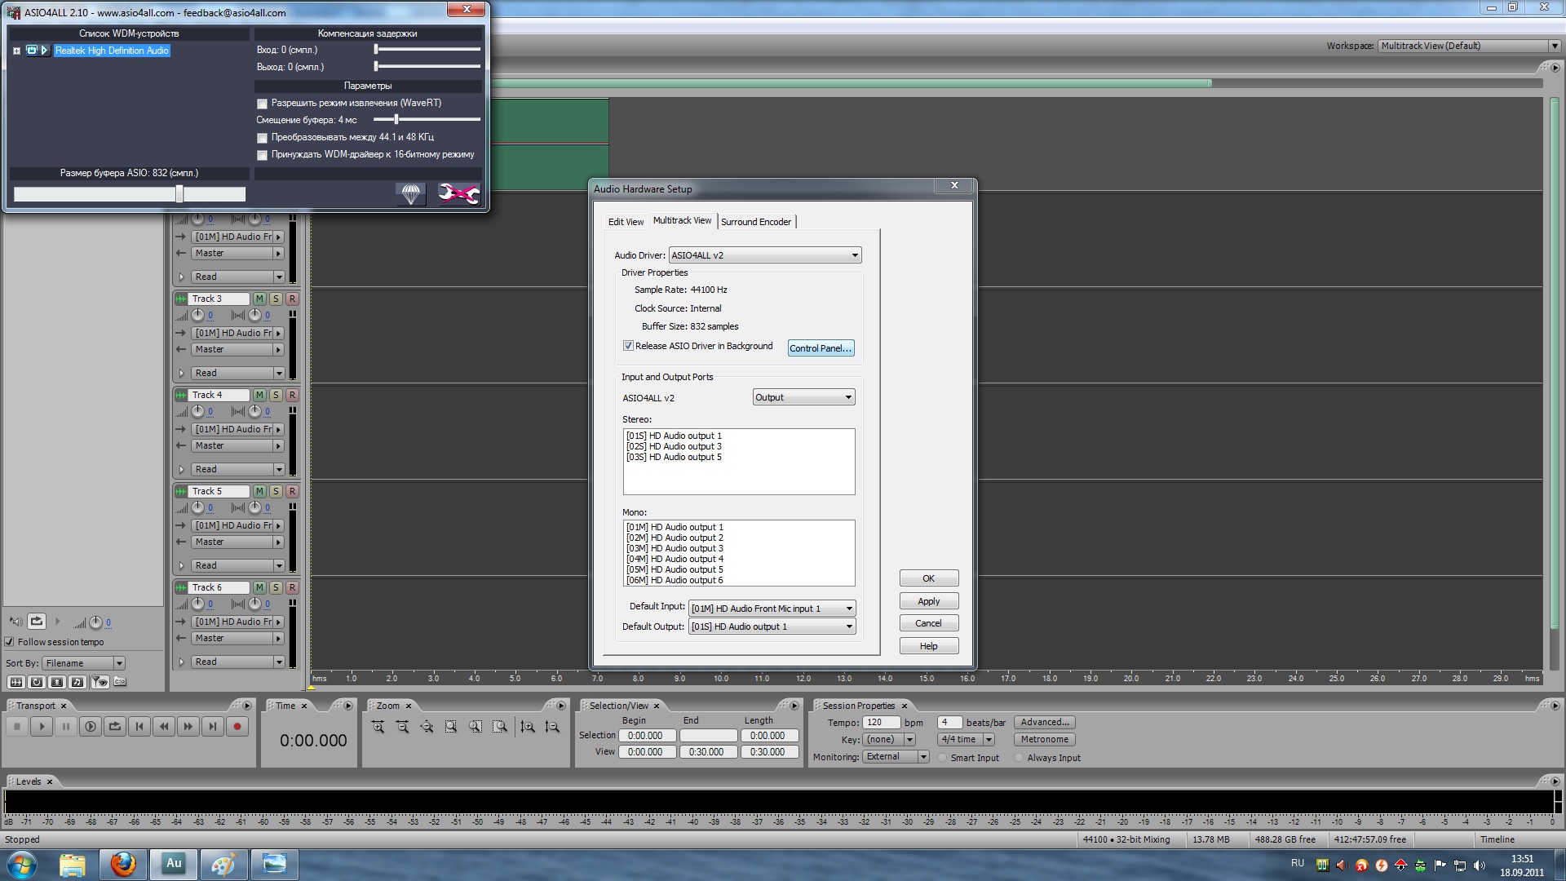
Task: Click the ASIO buffer size slider
Action: [x=179, y=194]
